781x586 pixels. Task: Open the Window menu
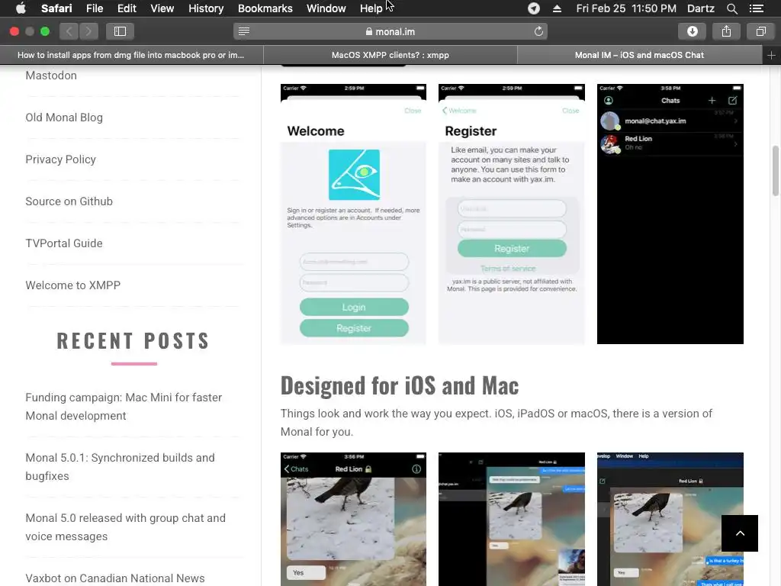(326, 8)
